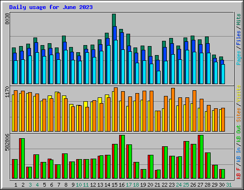Click day label 20 on the x-axis

[150, 185]
